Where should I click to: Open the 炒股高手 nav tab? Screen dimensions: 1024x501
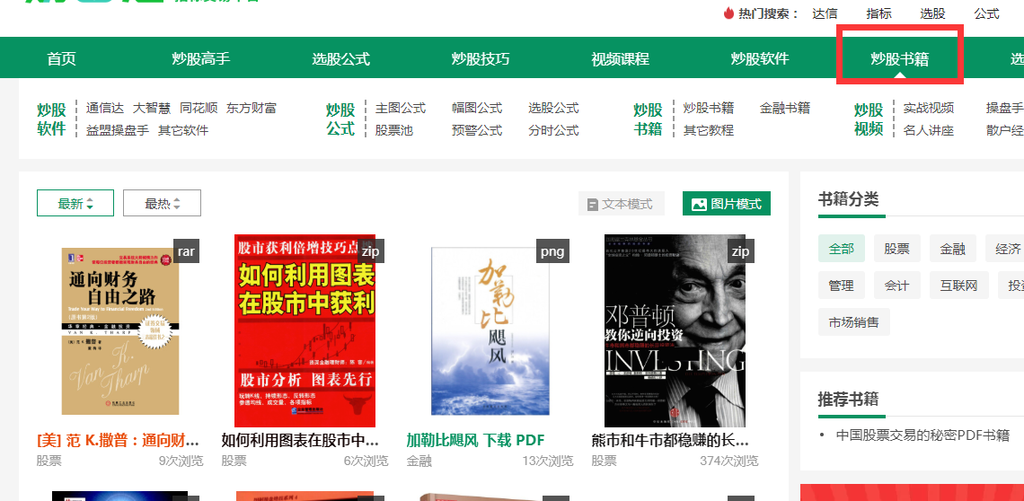click(201, 58)
